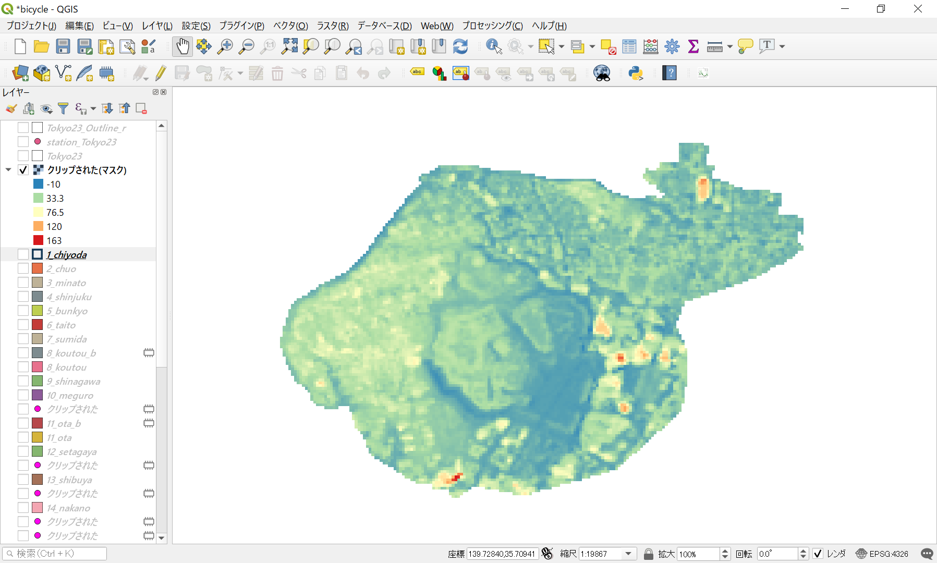Click the rotation value field
Image resolution: width=937 pixels, height=563 pixels.
777,554
